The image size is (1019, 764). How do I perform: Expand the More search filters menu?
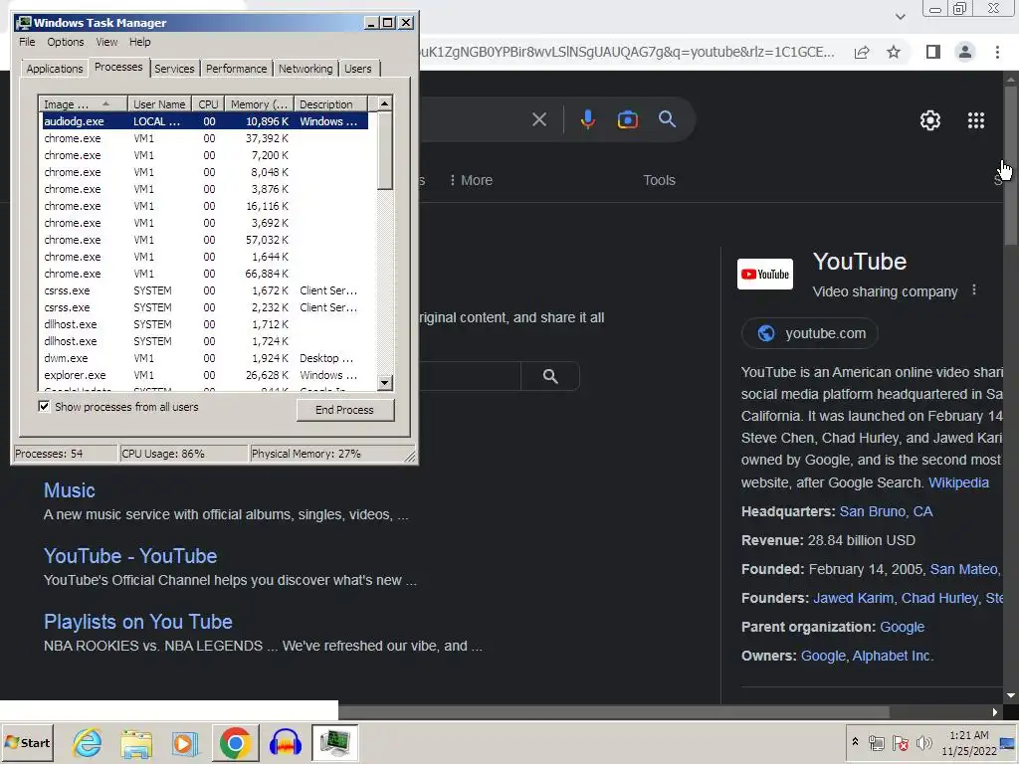point(471,180)
